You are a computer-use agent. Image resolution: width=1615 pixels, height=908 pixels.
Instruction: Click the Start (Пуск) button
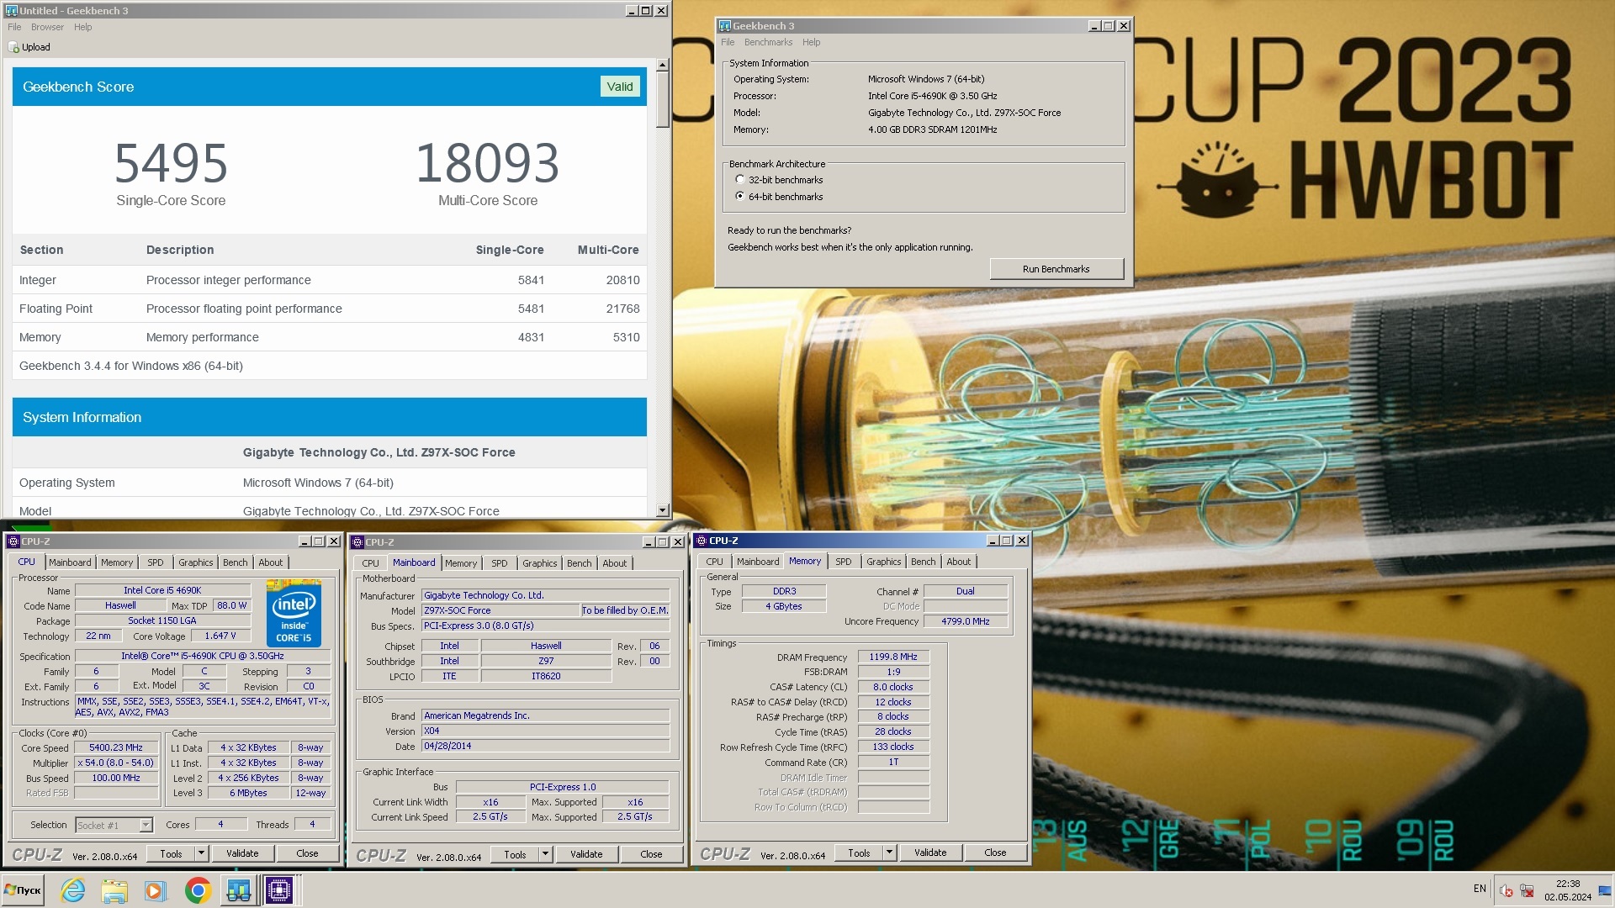click(x=23, y=890)
